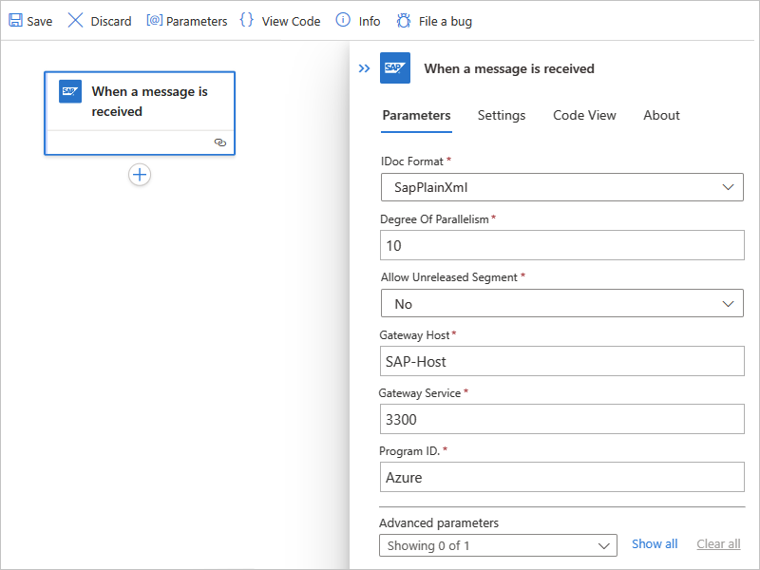Click the File a bug icon

[x=404, y=21]
